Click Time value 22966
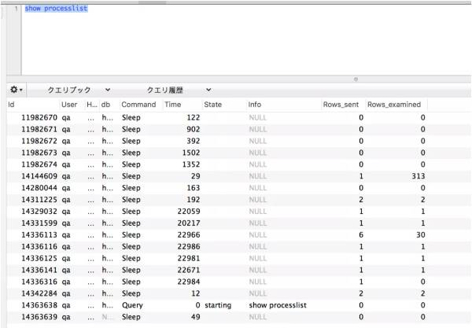The width and height of the screenshot is (472, 328). pyautogui.click(x=189, y=235)
